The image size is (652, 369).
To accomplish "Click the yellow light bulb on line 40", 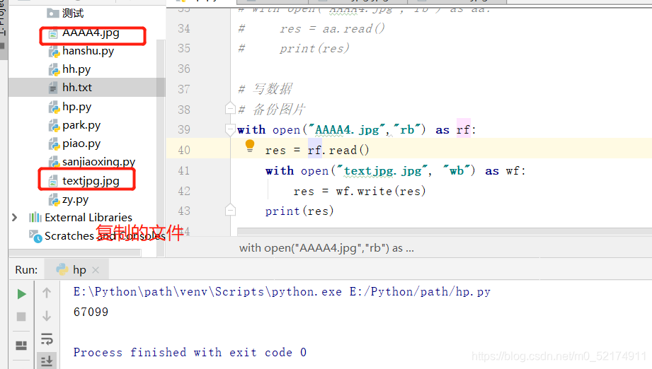I will point(250,146).
